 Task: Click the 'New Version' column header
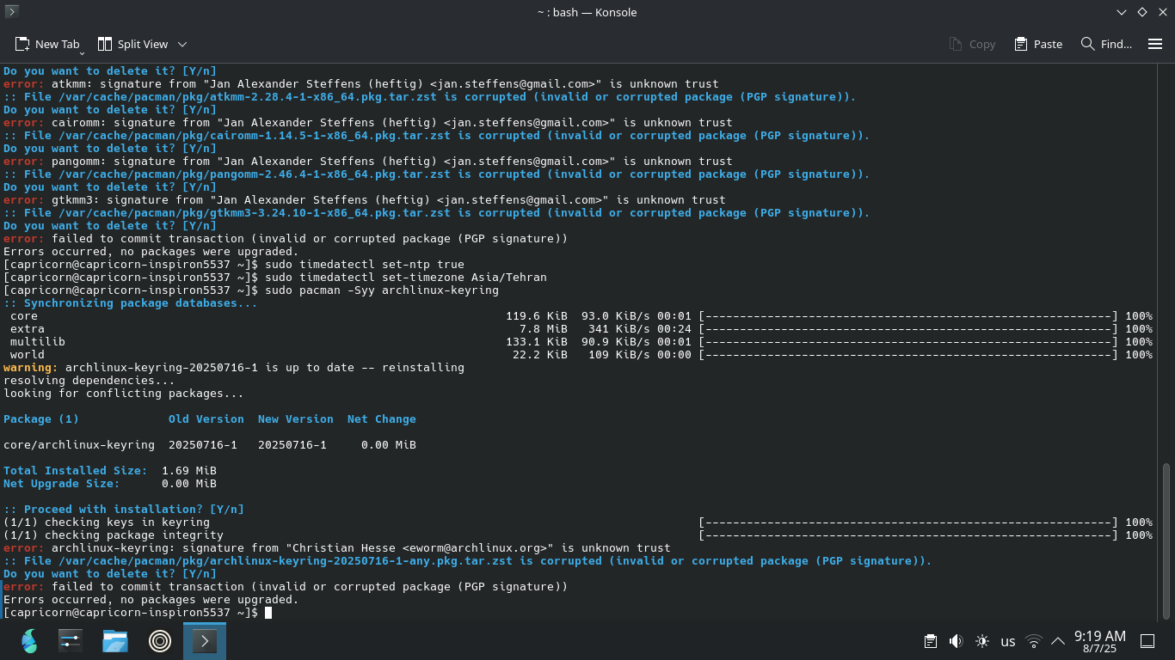tap(296, 419)
